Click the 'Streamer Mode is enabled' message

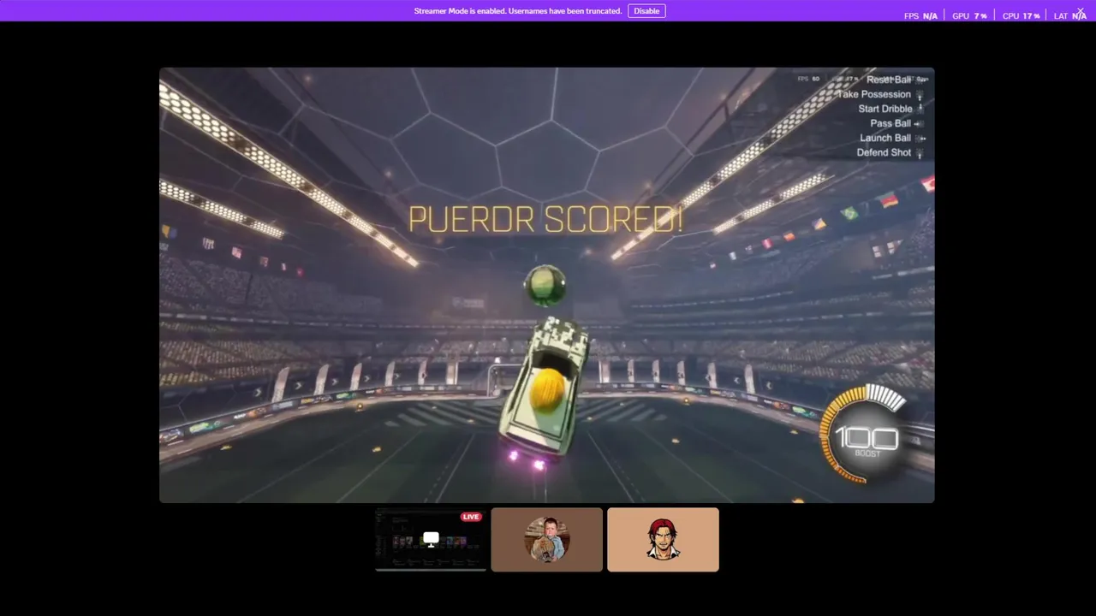coord(518,11)
